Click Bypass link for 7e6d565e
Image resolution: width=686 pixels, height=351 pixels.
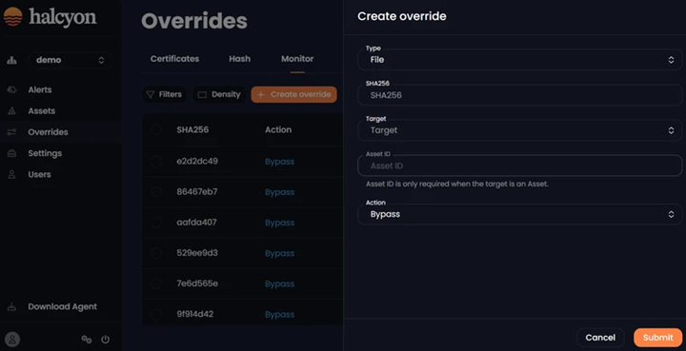pyautogui.click(x=279, y=283)
